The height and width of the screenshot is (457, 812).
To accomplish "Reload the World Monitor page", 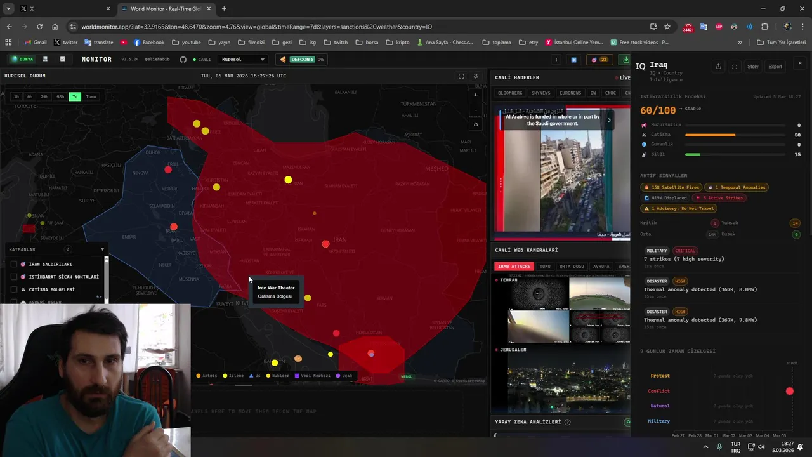I will click(x=39, y=27).
